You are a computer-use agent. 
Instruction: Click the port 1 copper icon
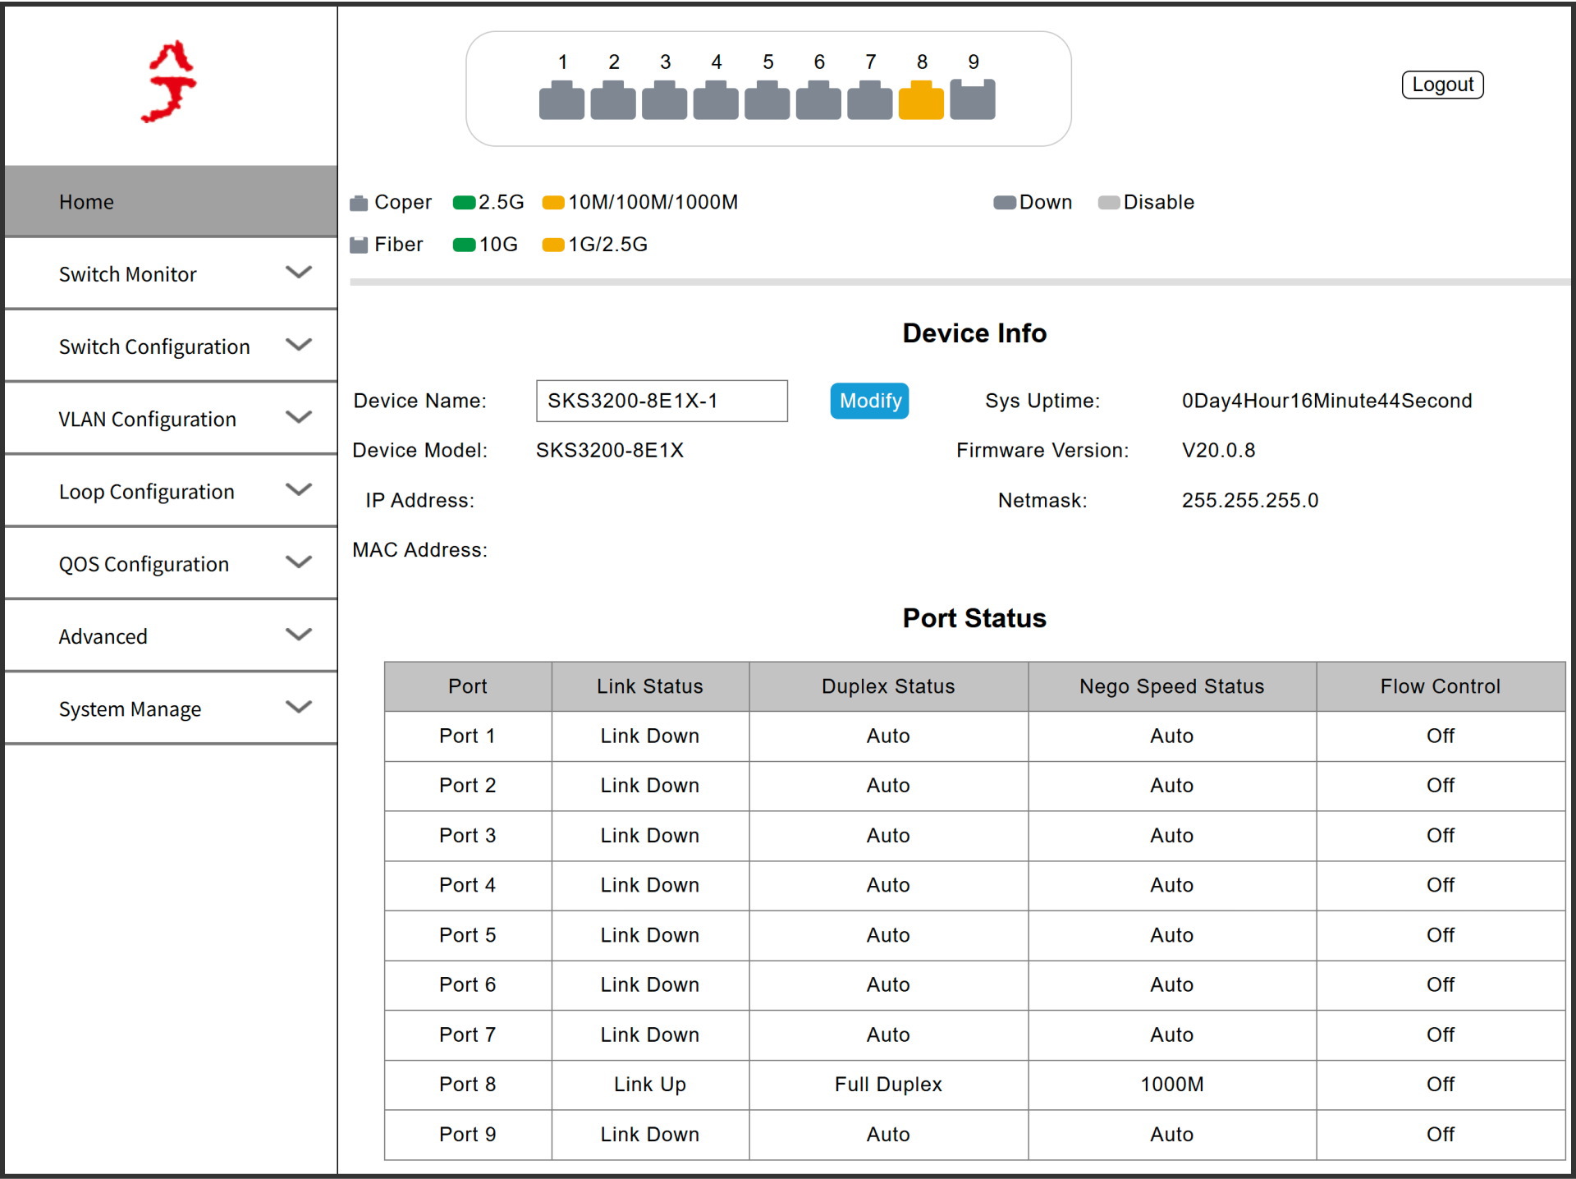[561, 101]
